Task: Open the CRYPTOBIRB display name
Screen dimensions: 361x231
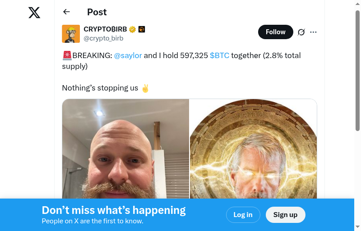Action: 105,29
